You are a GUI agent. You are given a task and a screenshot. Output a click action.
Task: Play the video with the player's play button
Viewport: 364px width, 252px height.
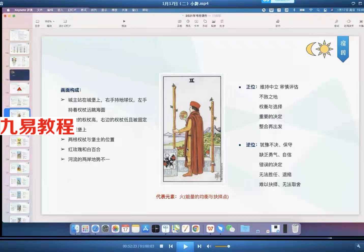185,246
